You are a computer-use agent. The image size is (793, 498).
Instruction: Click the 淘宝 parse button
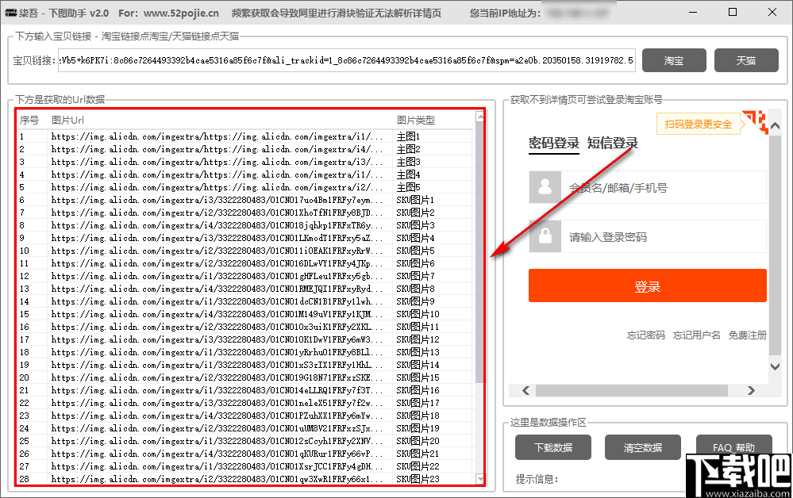pyautogui.click(x=674, y=60)
